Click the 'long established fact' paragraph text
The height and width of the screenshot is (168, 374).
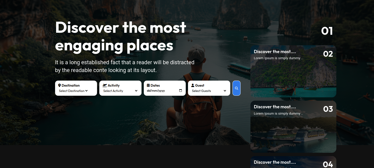coord(125,66)
